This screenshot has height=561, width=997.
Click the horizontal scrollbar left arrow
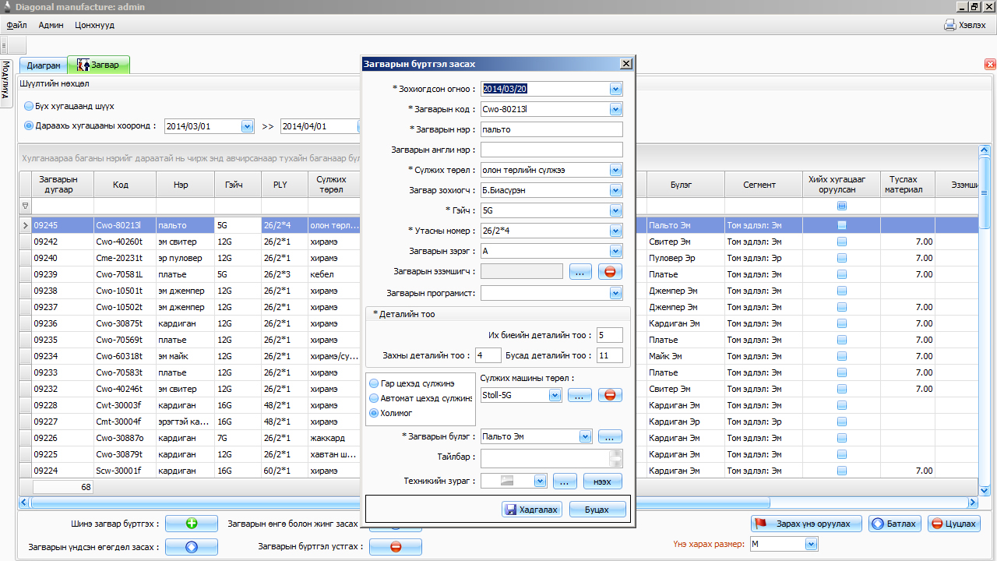click(23, 503)
